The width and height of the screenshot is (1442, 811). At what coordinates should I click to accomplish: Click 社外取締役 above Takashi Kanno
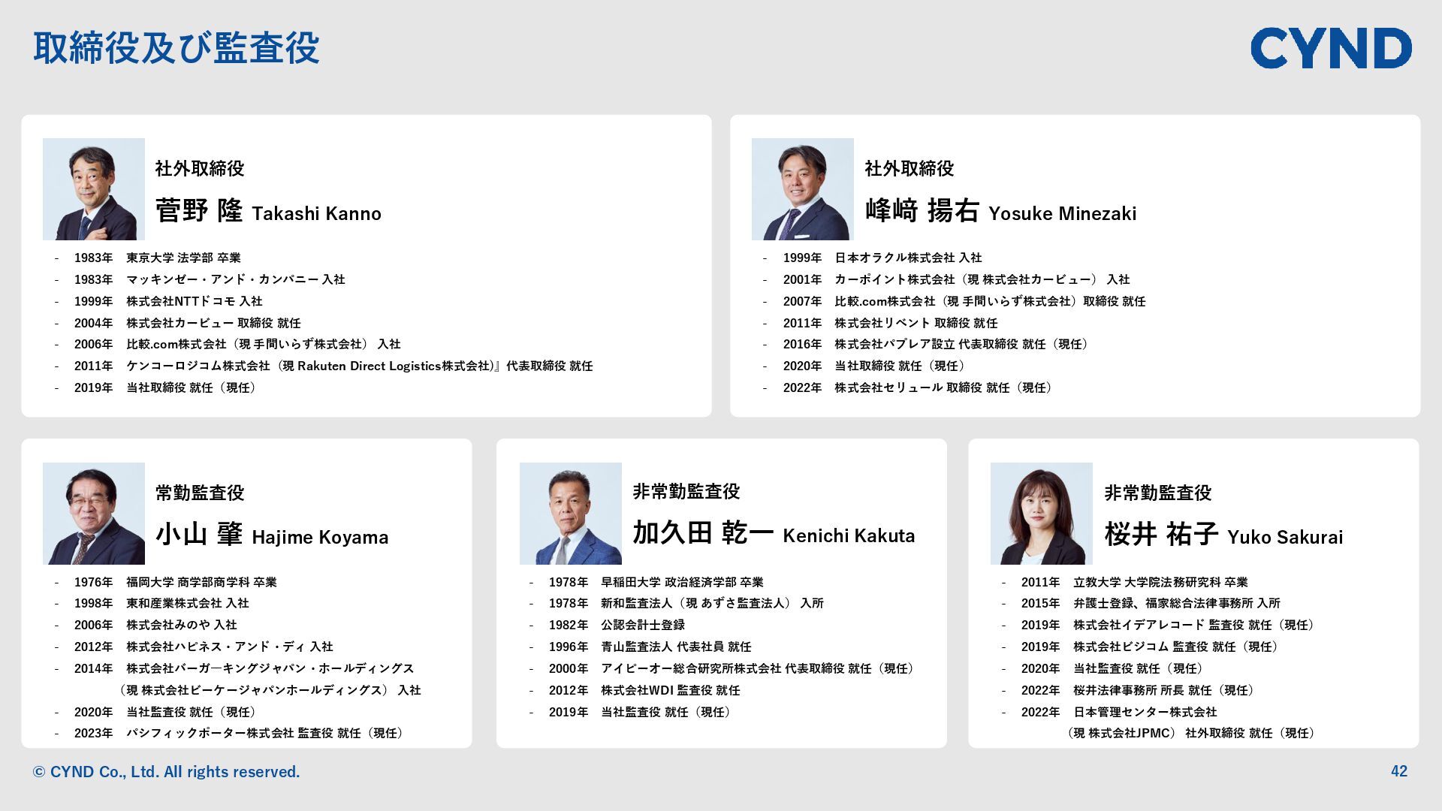coord(200,168)
